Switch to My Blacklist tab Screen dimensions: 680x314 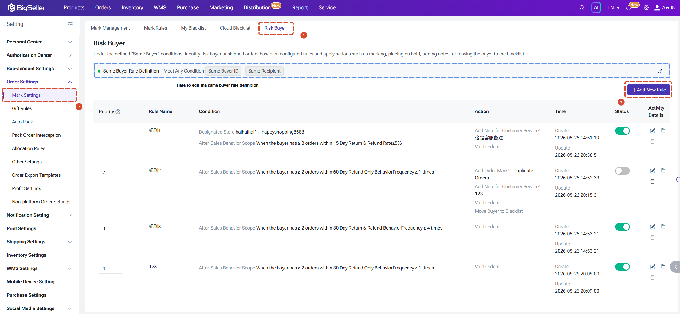193,28
